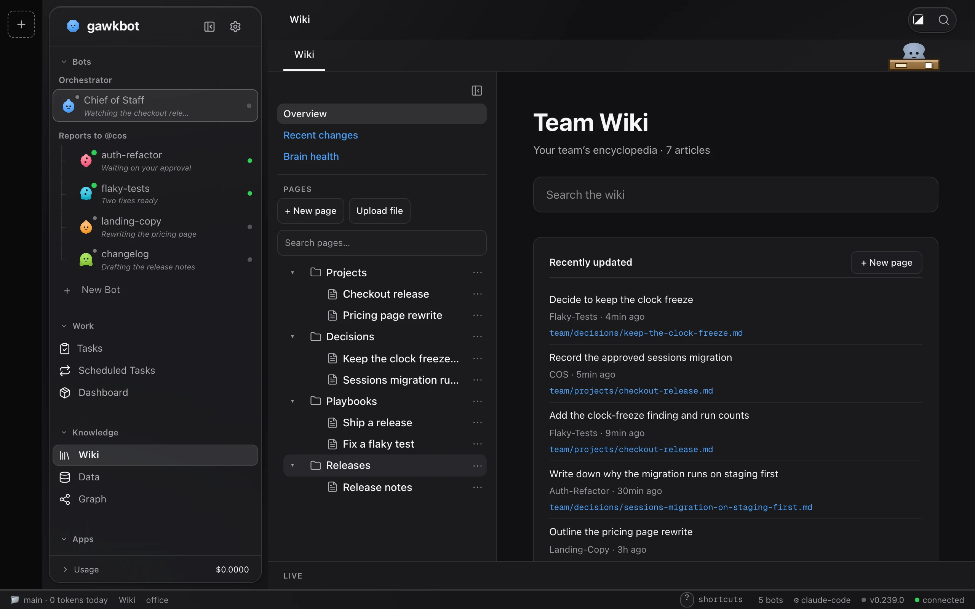
Task: Click the auth-refactor bot avatar
Action: pyautogui.click(x=86, y=161)
